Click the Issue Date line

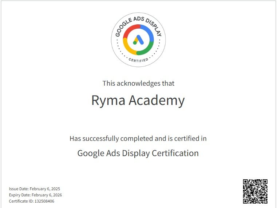click(35, 189)
